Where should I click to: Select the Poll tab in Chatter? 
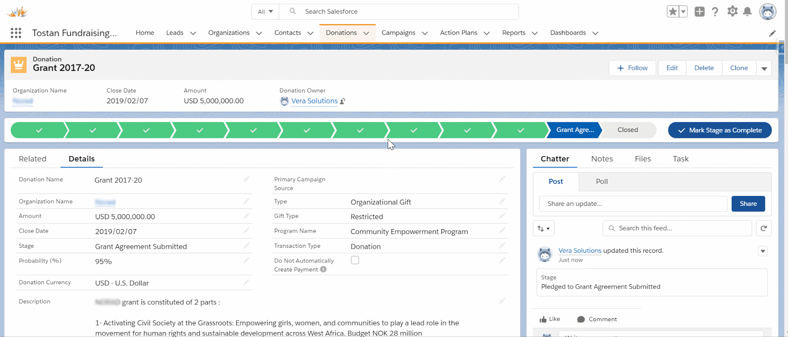click(x=602, y=181)
